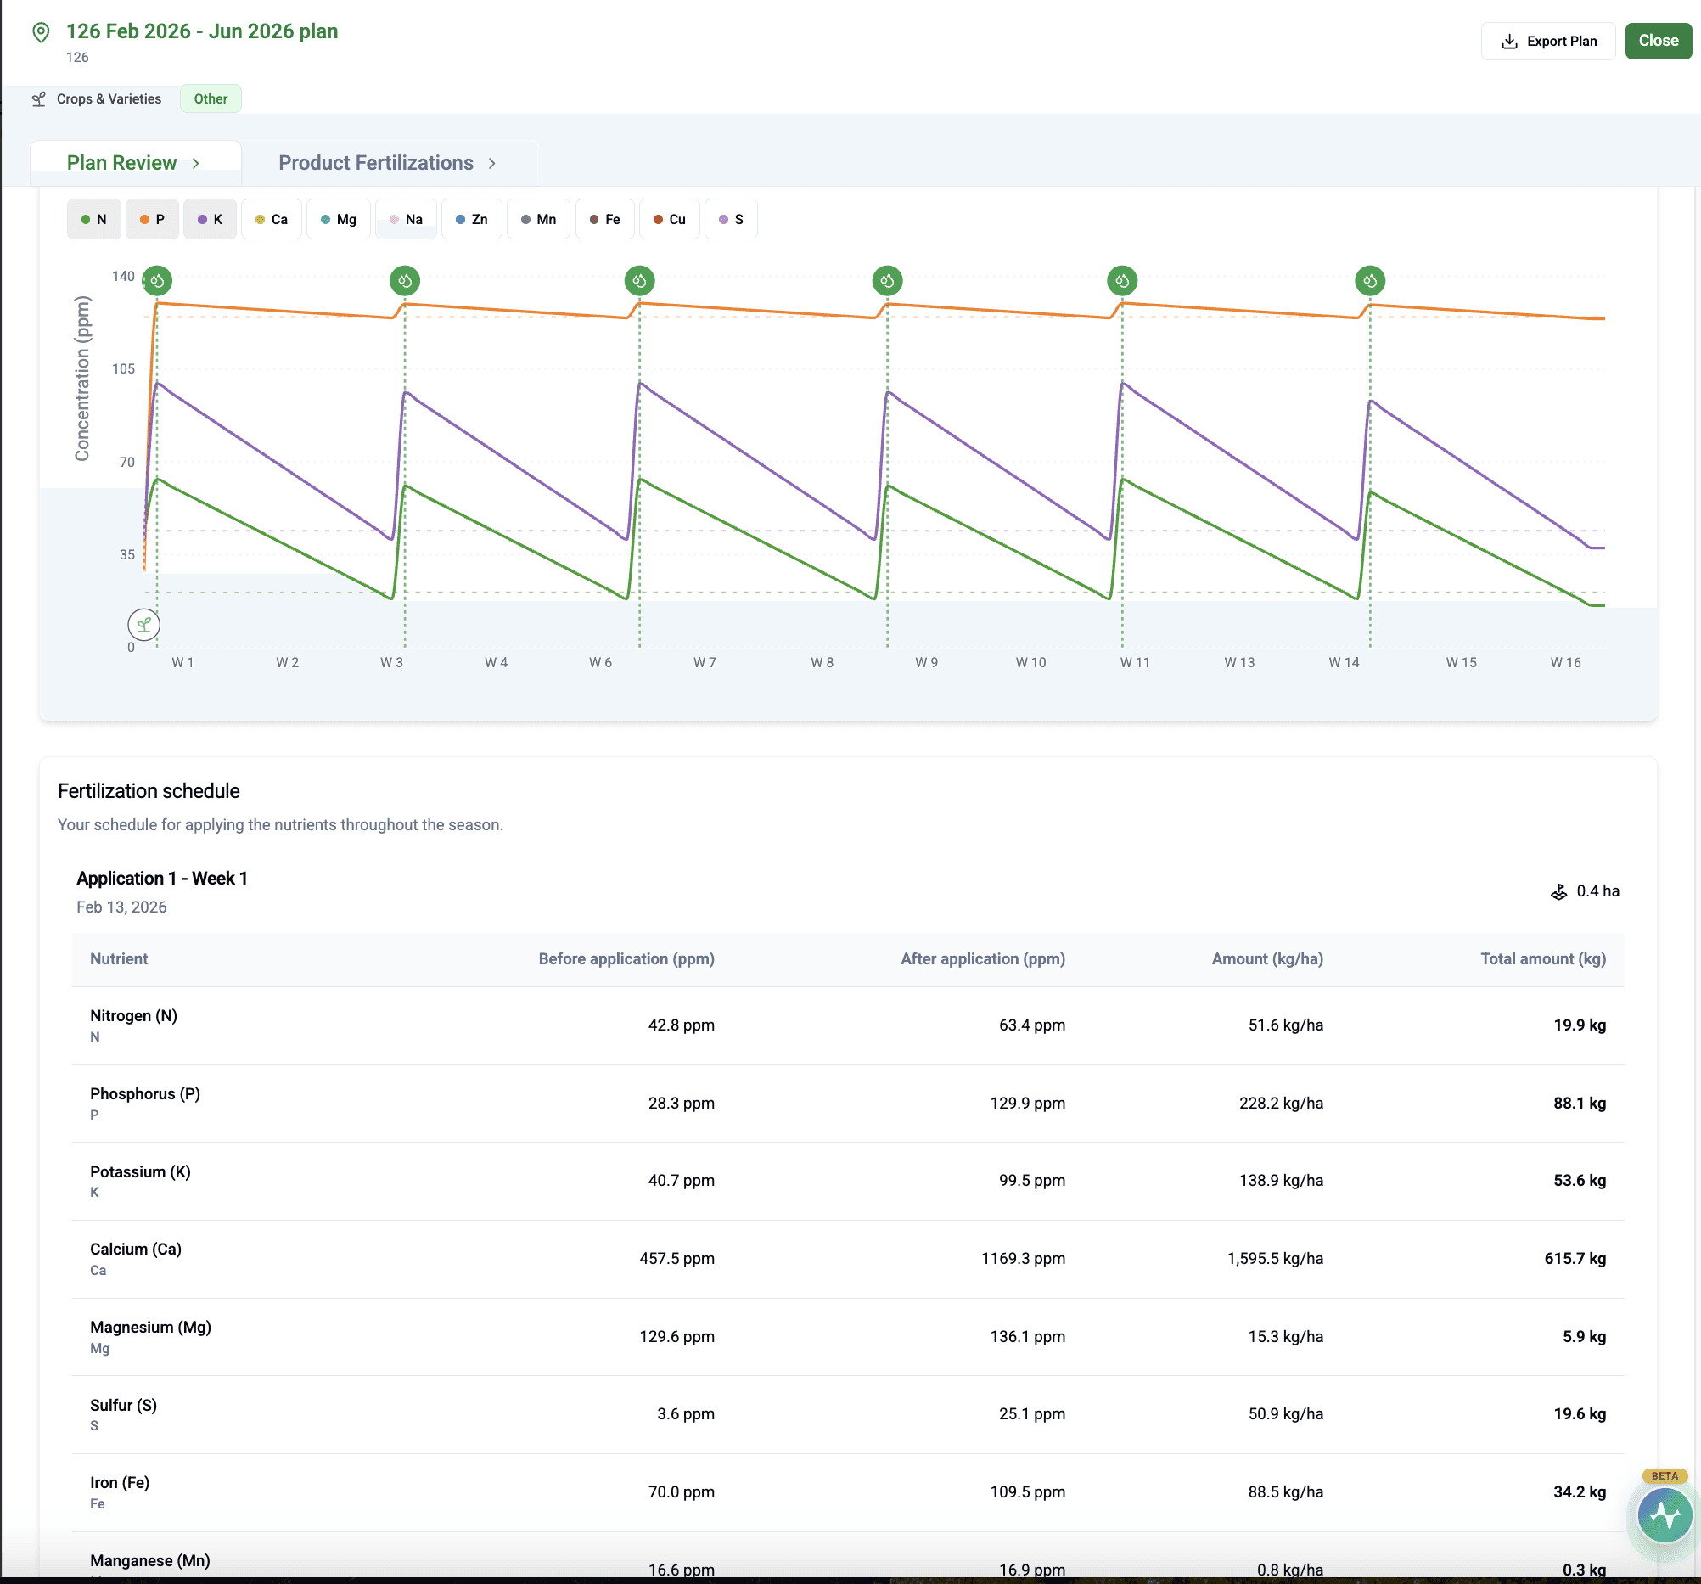The image size is (1701, 1584).
Task: Click the green Close button
Action: pos(1658,41)
